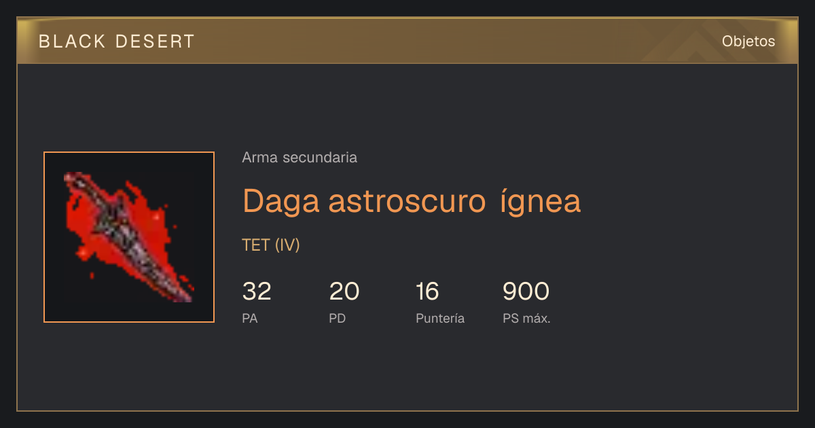Click the BLACK DESERT header title
Image resolution: width=815 pixels, height=428 pixels.
click(117, 41)
